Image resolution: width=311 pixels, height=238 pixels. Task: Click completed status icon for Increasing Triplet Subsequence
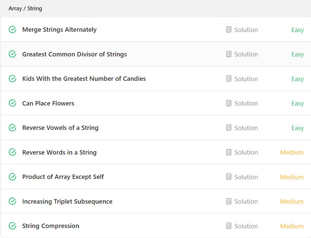coord(12,201)
